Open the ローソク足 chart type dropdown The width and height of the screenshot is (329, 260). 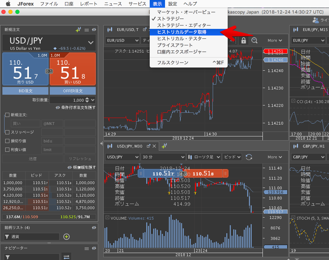pyautogui.click(x=203, y=157)
